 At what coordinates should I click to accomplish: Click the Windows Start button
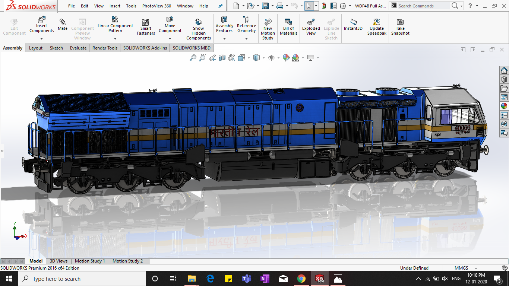[x=9, y=279]
